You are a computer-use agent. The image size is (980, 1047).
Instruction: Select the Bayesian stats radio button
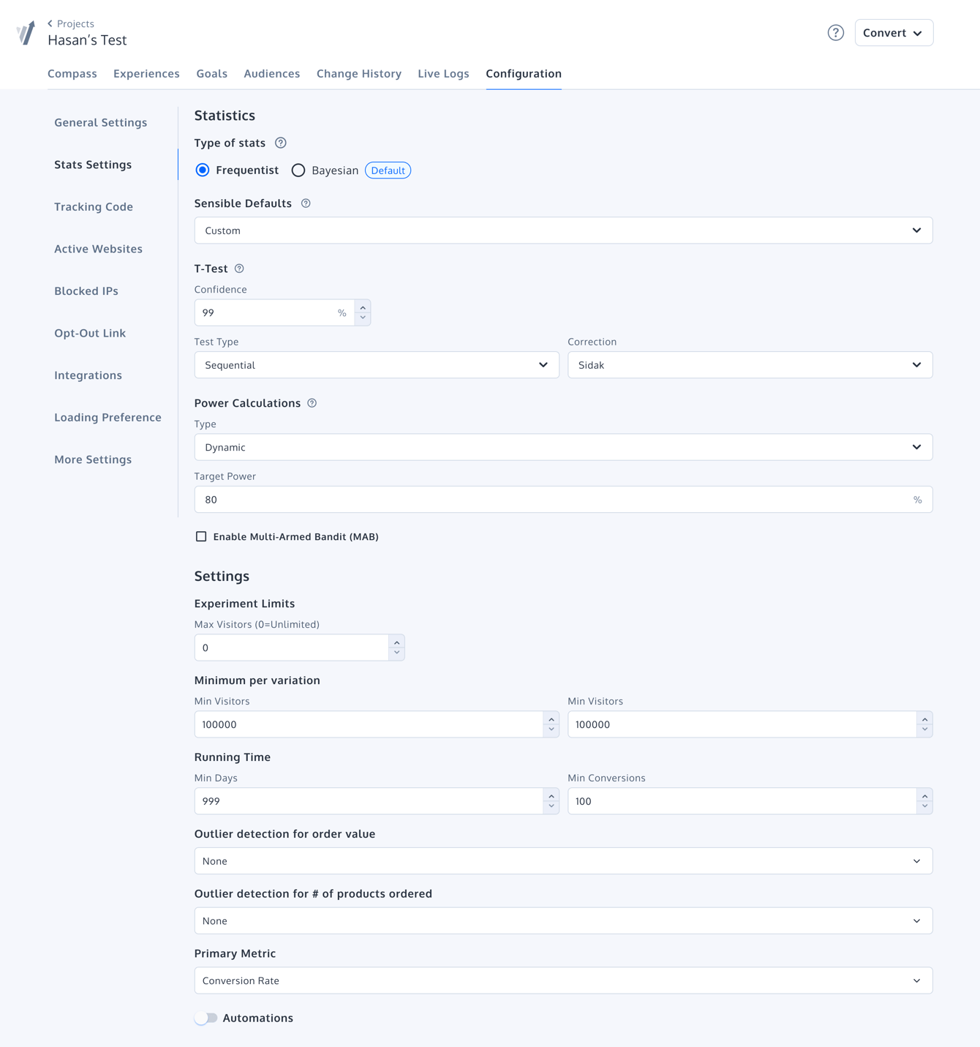pos(298,170)
